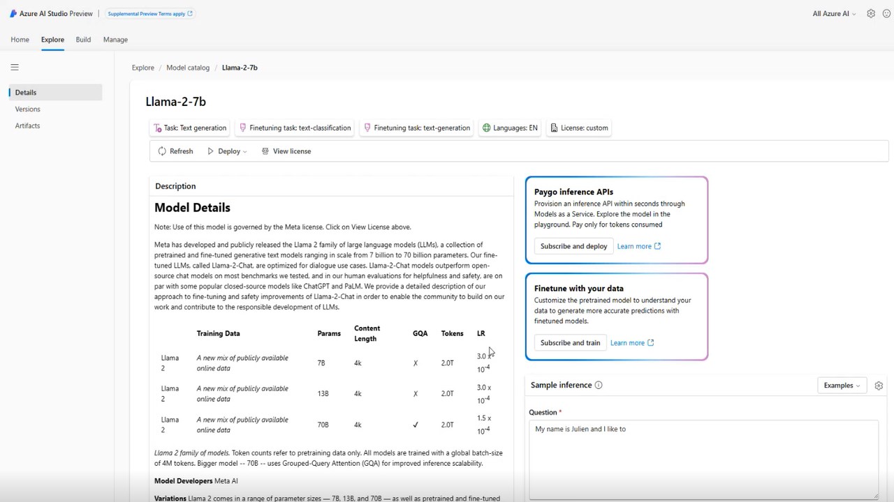Click the Paygo inference APIs card title
Viewport: 894px width, 502px height.
click(573, 192)
